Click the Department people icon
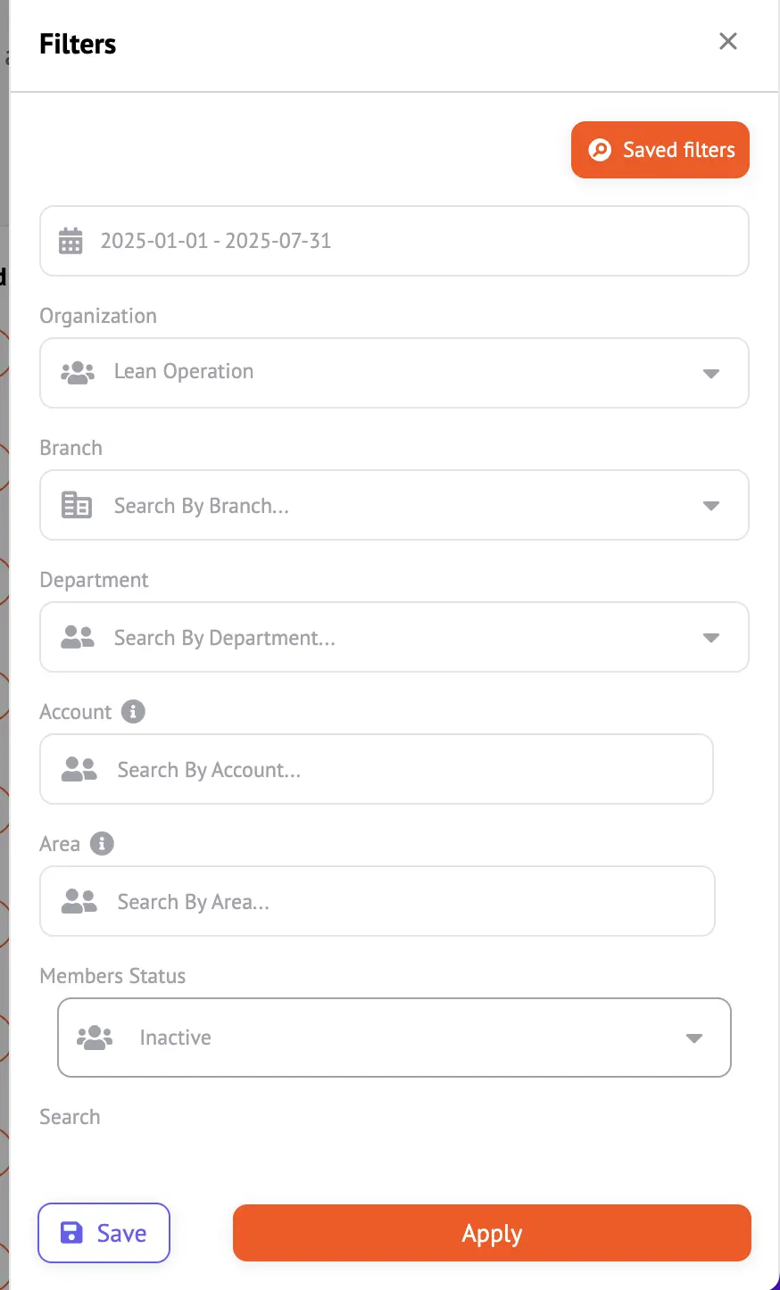This screenshot has height=1290, width=780. click(78, 637)
